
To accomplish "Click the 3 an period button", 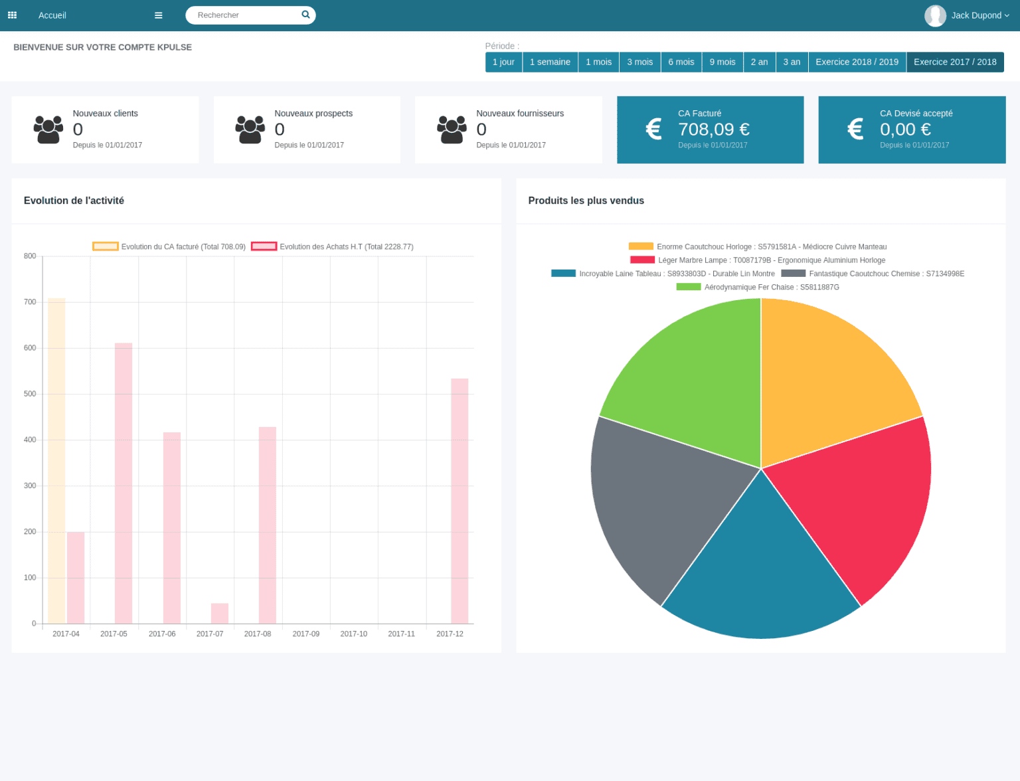I will coord(792,62).
